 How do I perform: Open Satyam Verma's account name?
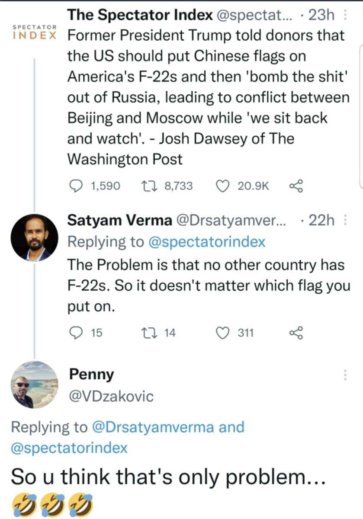pyautogui.click(x=119, y=220)
